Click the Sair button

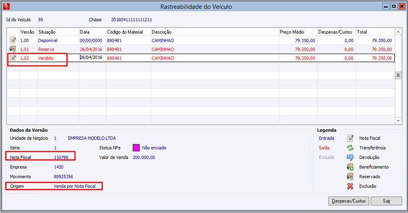click(387, 201)
